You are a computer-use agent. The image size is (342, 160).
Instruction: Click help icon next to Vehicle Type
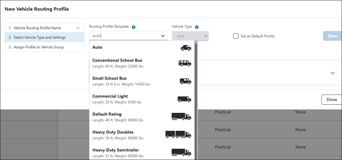point(197,27)
